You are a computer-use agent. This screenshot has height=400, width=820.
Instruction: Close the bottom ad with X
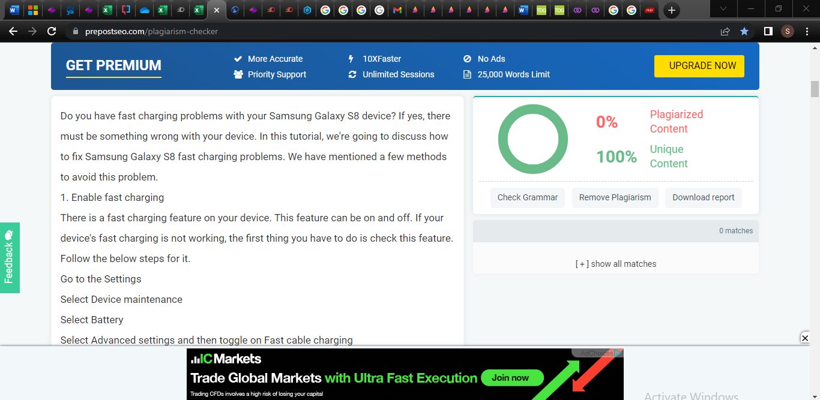point(805,338)
